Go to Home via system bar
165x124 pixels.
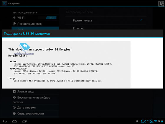click(x=14, y=121)
